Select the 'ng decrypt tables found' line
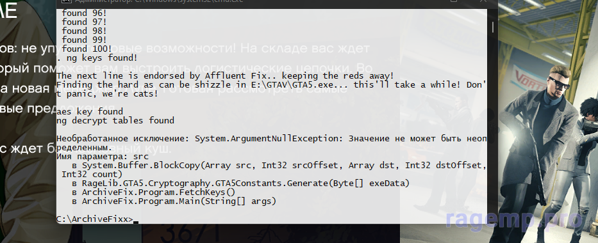 click(x=115, y=121)
